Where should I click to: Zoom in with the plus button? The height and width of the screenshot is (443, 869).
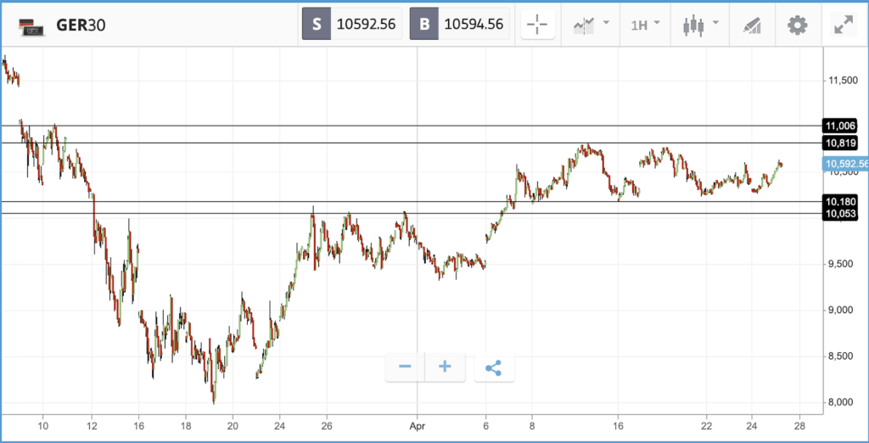[445, 367]
